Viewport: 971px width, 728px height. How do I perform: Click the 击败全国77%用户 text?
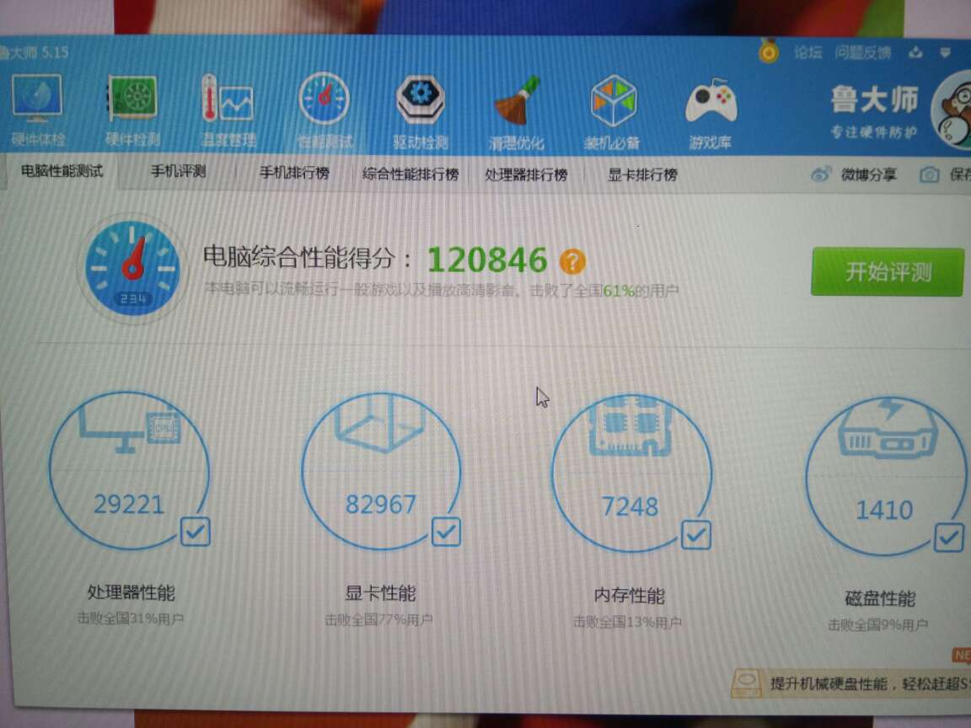[379, 619]
